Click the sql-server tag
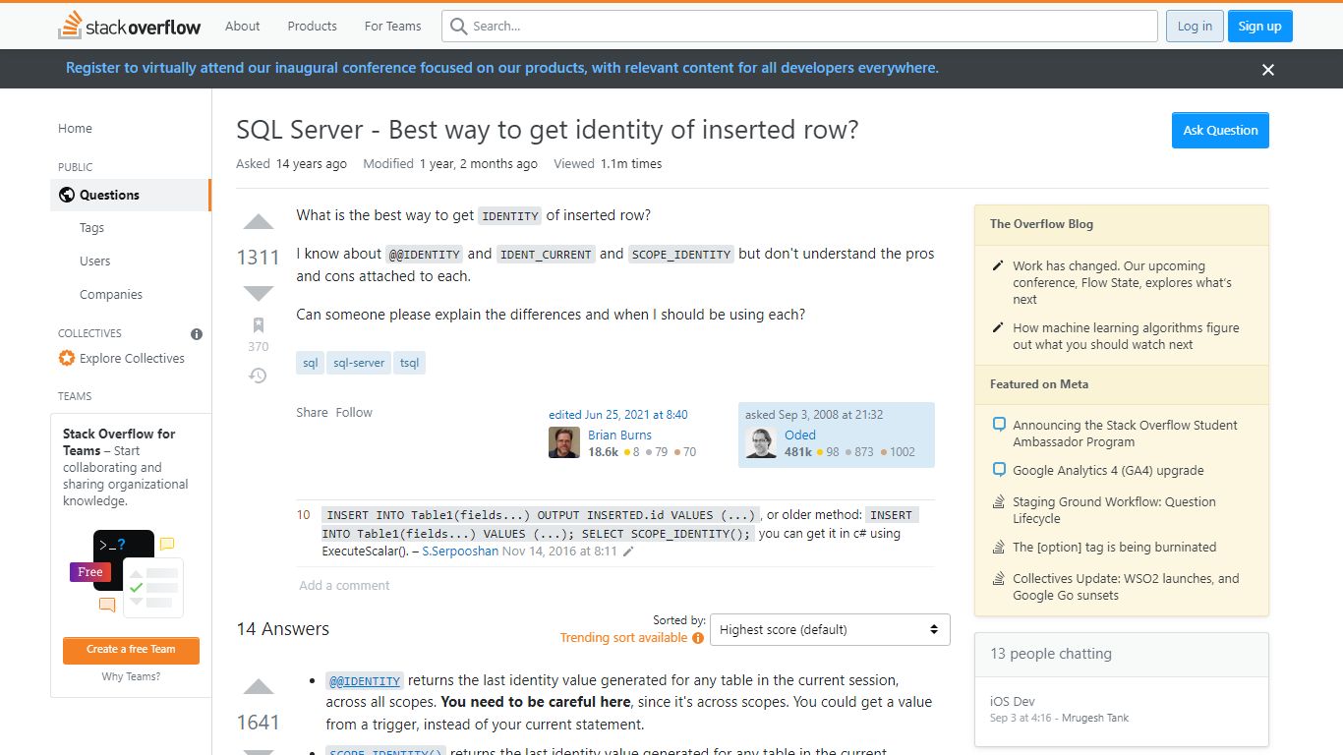This screenshot has height=755, width=1343. coord(359,363)
